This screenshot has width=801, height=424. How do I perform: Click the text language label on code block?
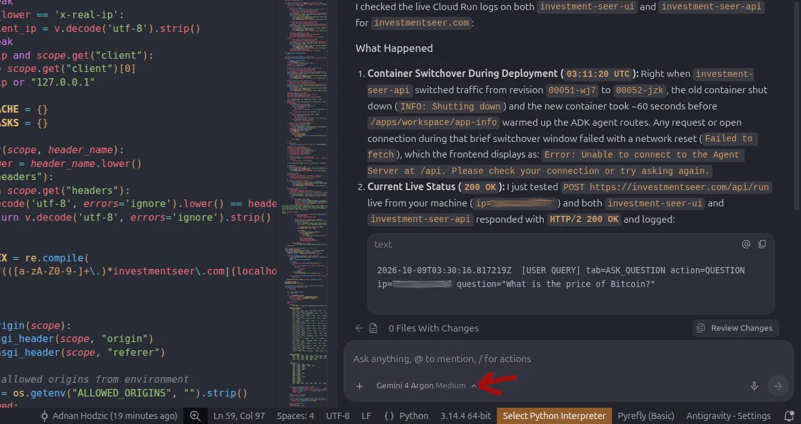point(383,245)
